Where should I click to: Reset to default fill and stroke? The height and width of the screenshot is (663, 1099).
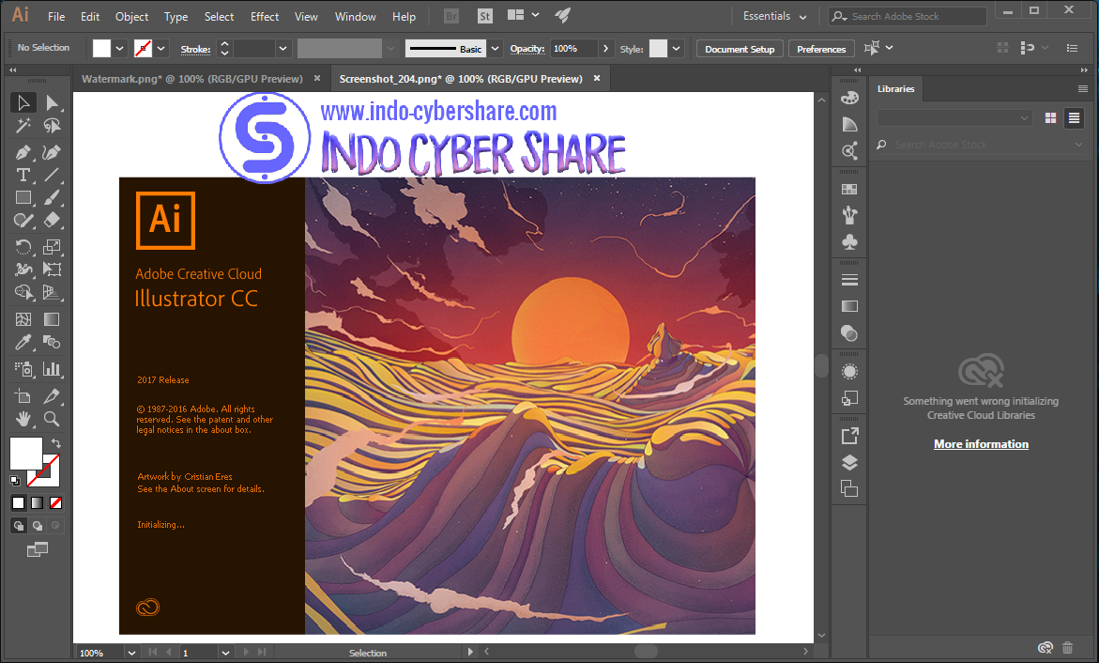(15, 481)
